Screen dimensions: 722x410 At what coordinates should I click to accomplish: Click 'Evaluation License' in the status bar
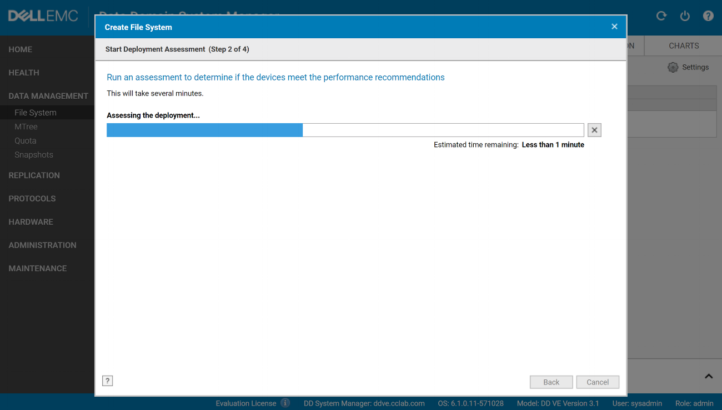(x=246, y=403)
